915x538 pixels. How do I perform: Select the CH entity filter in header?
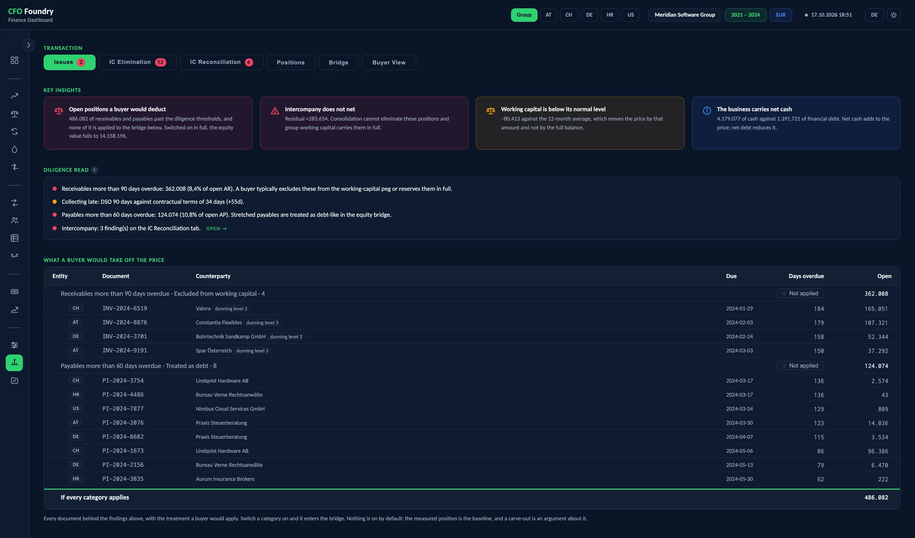(569, 15)
